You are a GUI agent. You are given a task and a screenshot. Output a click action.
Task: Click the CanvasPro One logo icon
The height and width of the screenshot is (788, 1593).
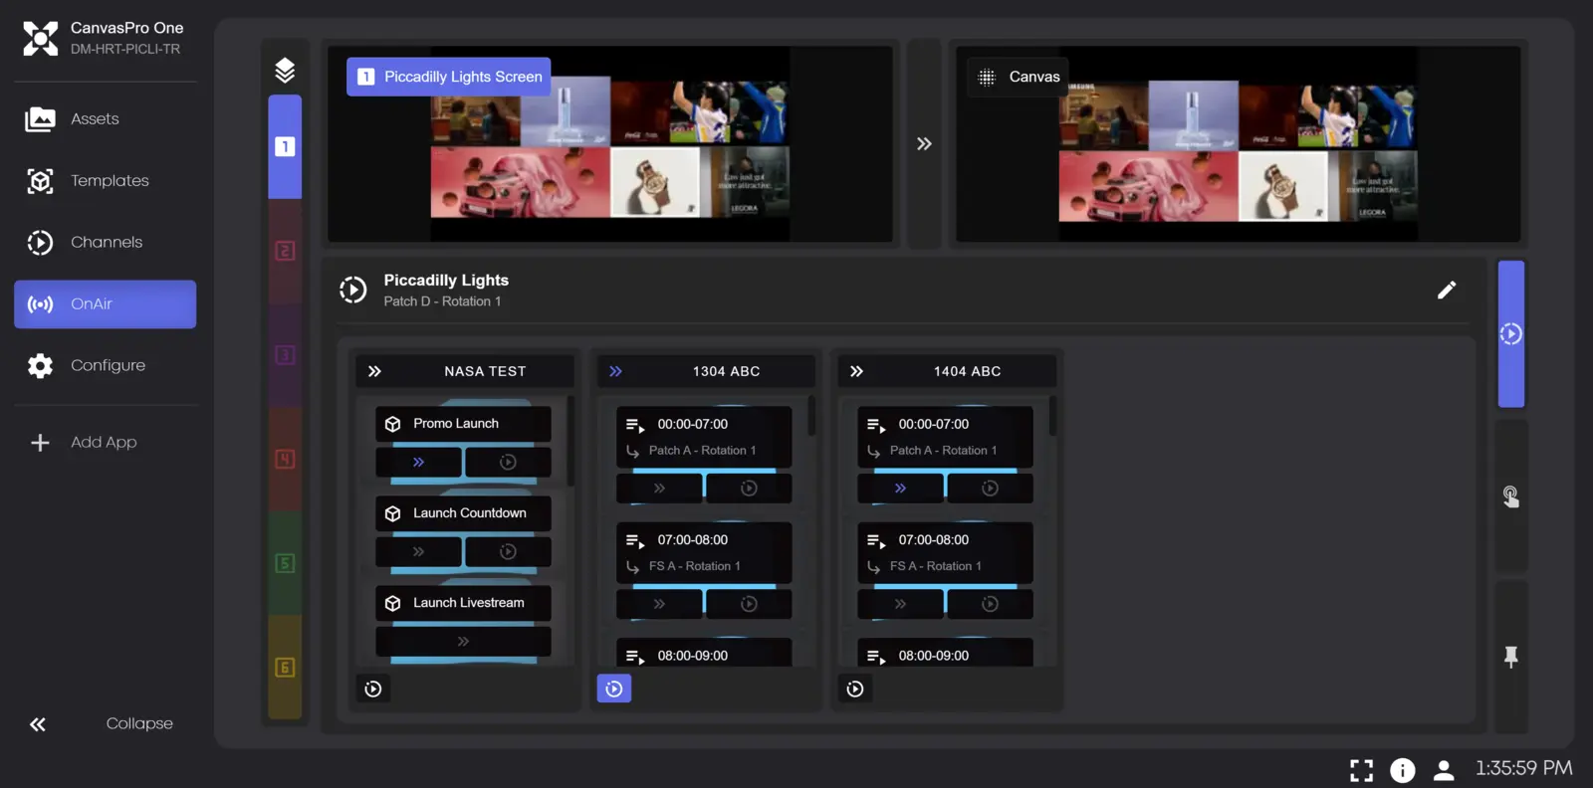(x=41, y=39)
